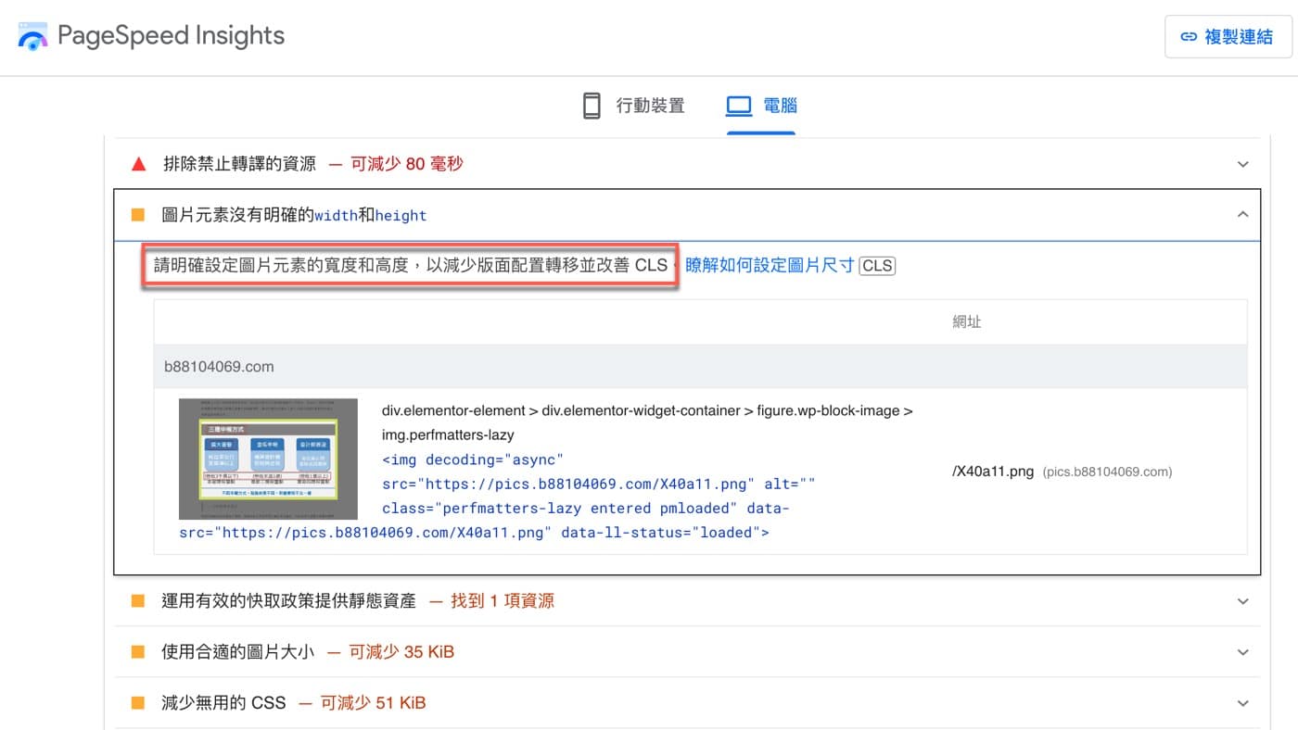Expand the 排除禁止轉譯的資源 audit chevron
The width and height of the screenshot is (1298, 730).
tap(1243, 164)
